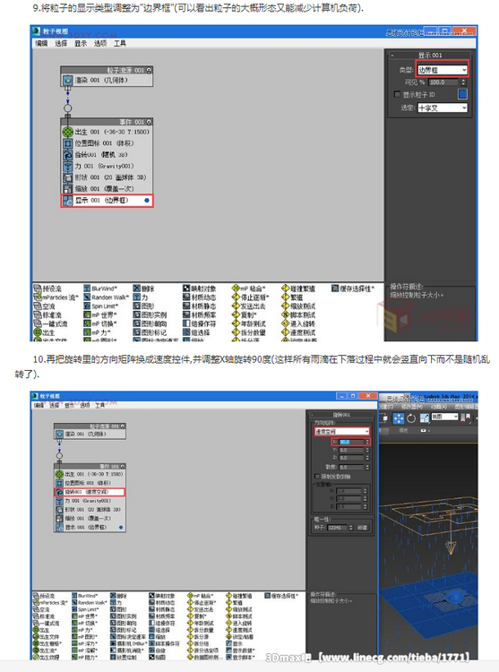Click the 可见 % spinner arrows
Image resolution: width=499 pixels, height=672 pixels.
463,82
